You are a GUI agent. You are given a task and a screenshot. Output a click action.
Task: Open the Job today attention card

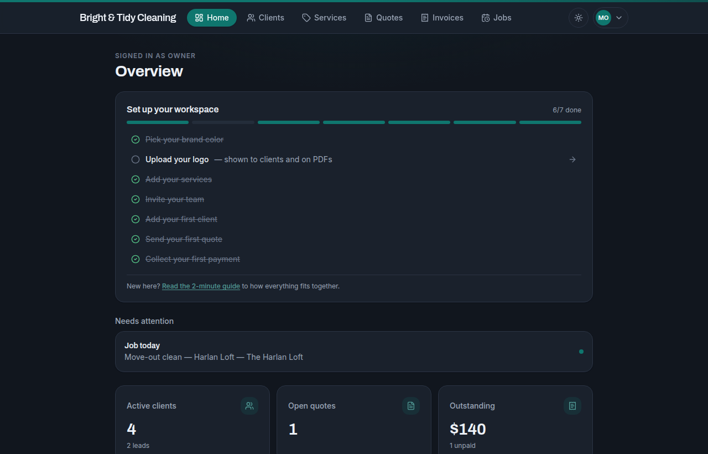354,352
